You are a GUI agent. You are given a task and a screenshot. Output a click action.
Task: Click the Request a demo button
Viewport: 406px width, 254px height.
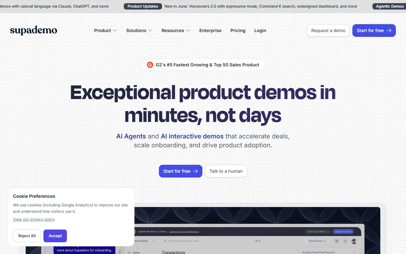pos(328,30)
